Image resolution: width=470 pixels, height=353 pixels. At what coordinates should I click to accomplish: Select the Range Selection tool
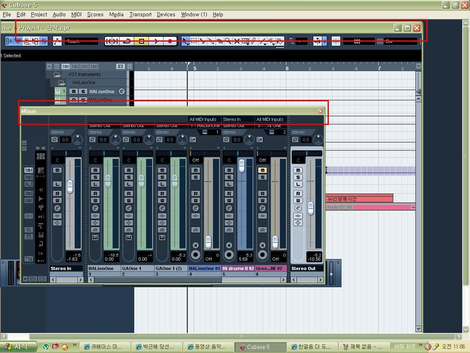194,41
